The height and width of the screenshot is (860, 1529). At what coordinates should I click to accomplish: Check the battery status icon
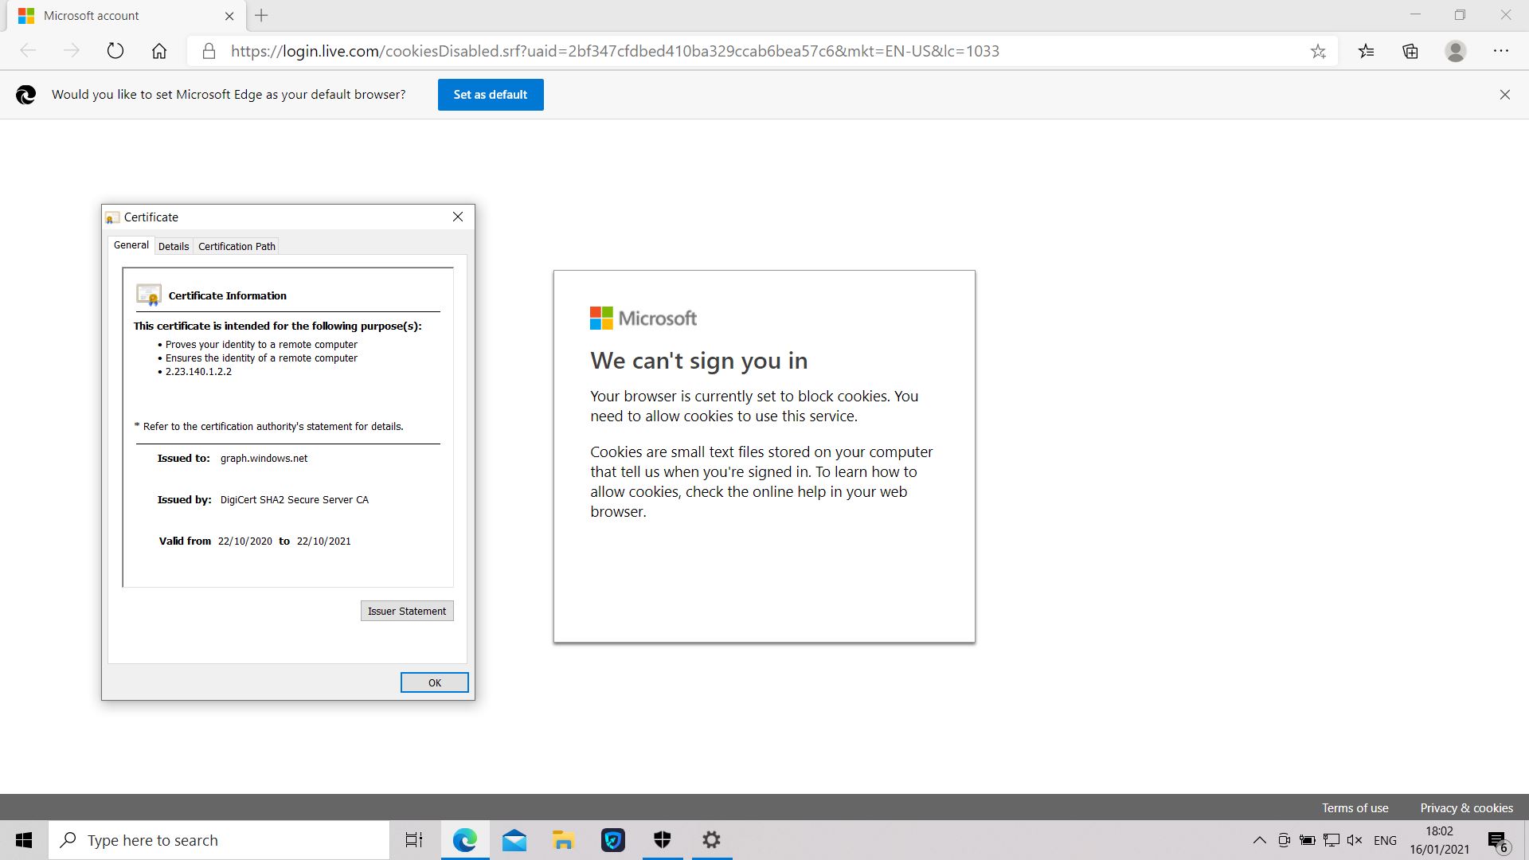pyautogui.click(x=1308, y=840)
